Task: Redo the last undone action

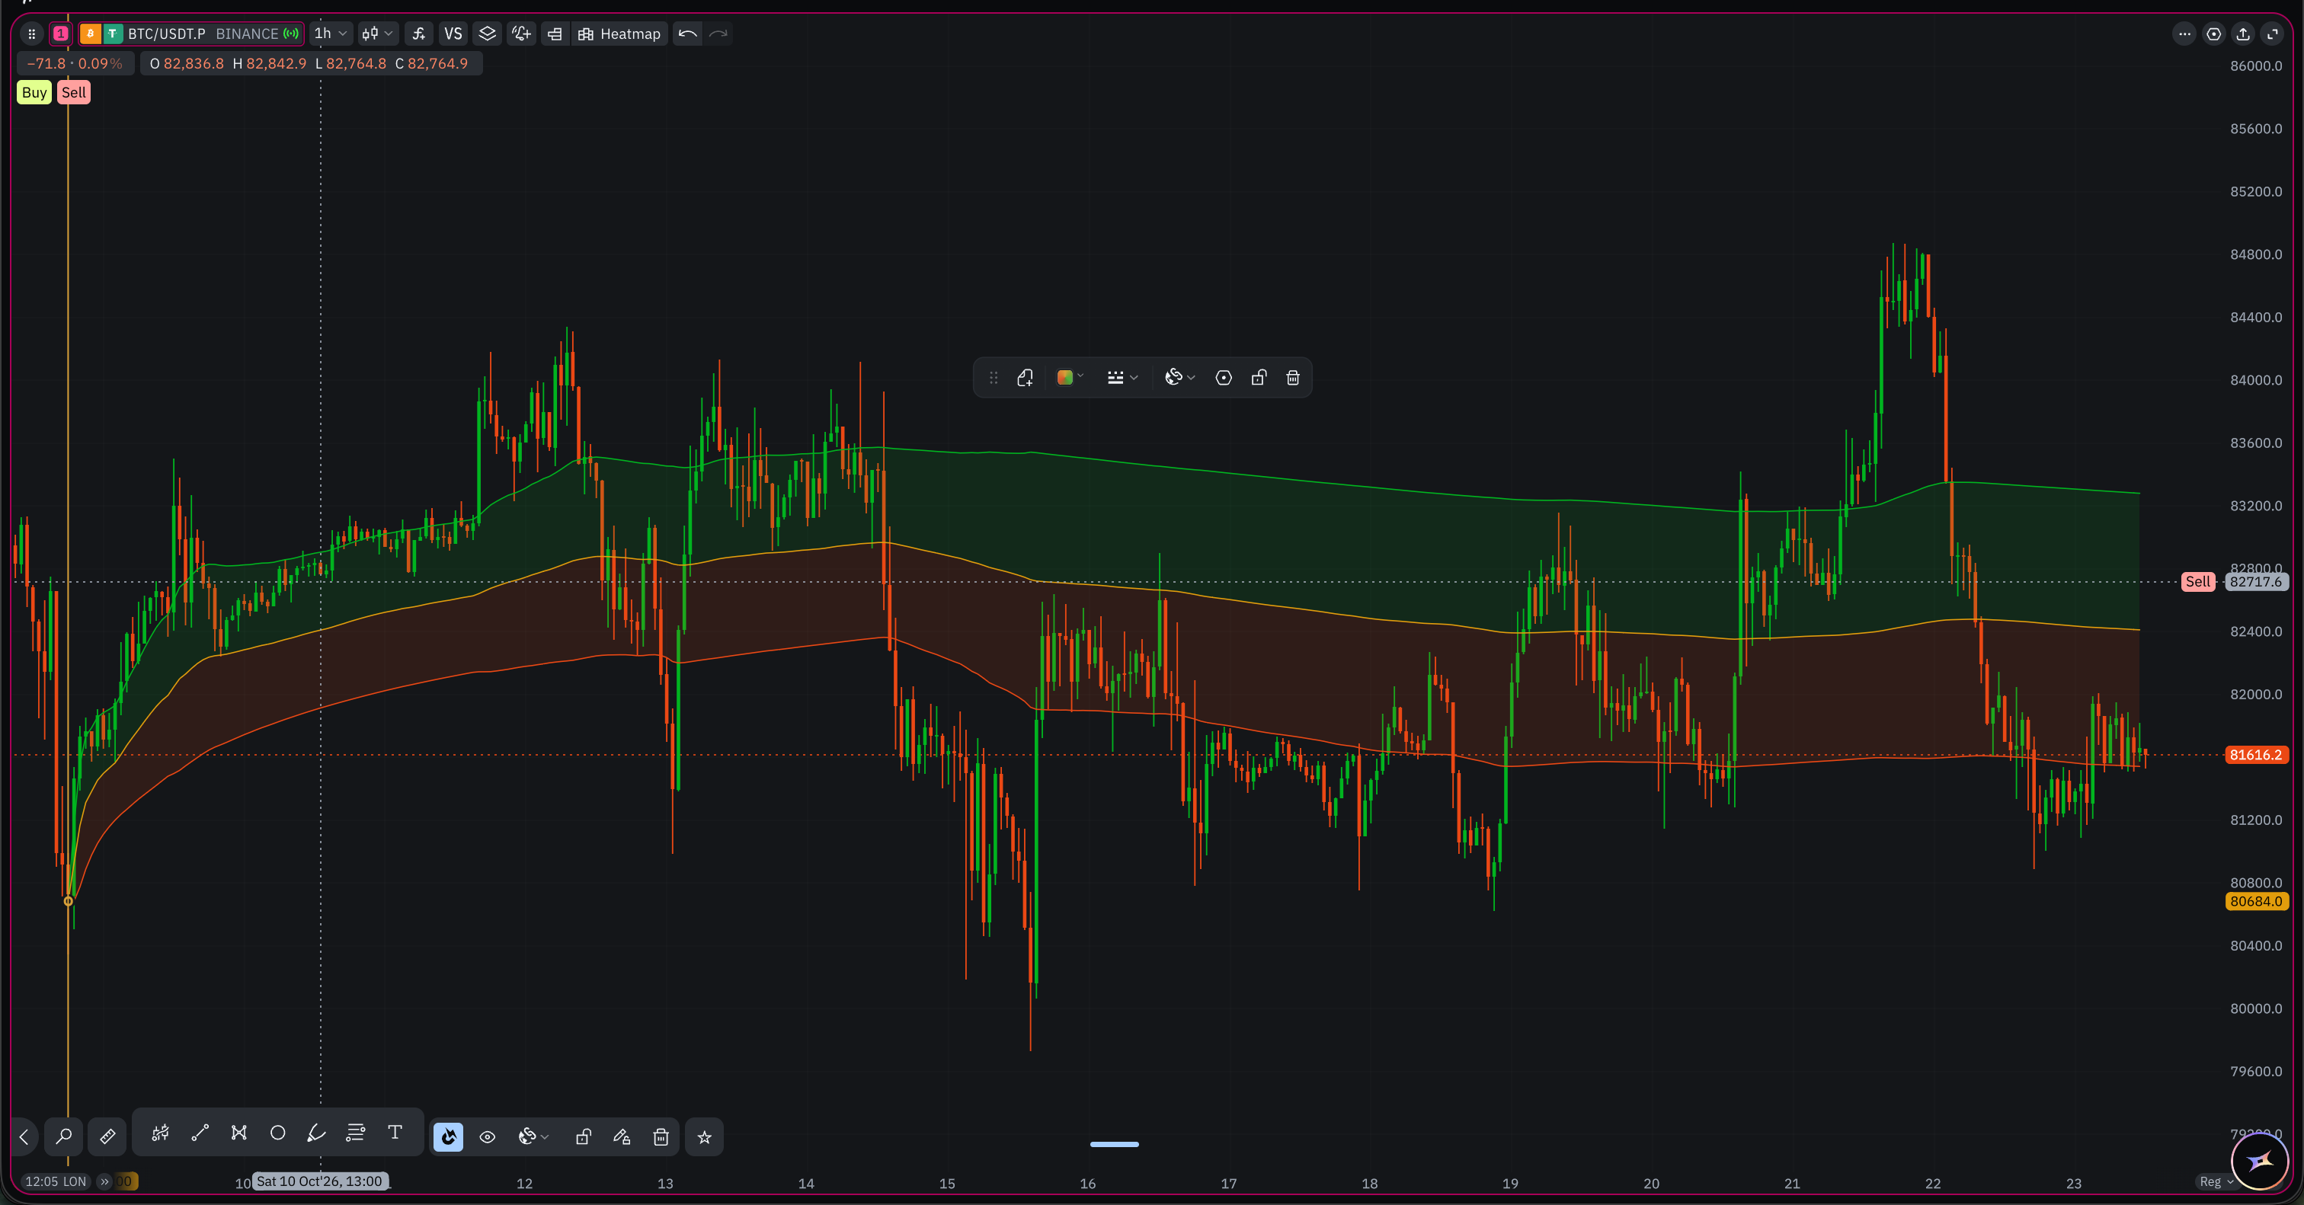Action: point(718,34)
